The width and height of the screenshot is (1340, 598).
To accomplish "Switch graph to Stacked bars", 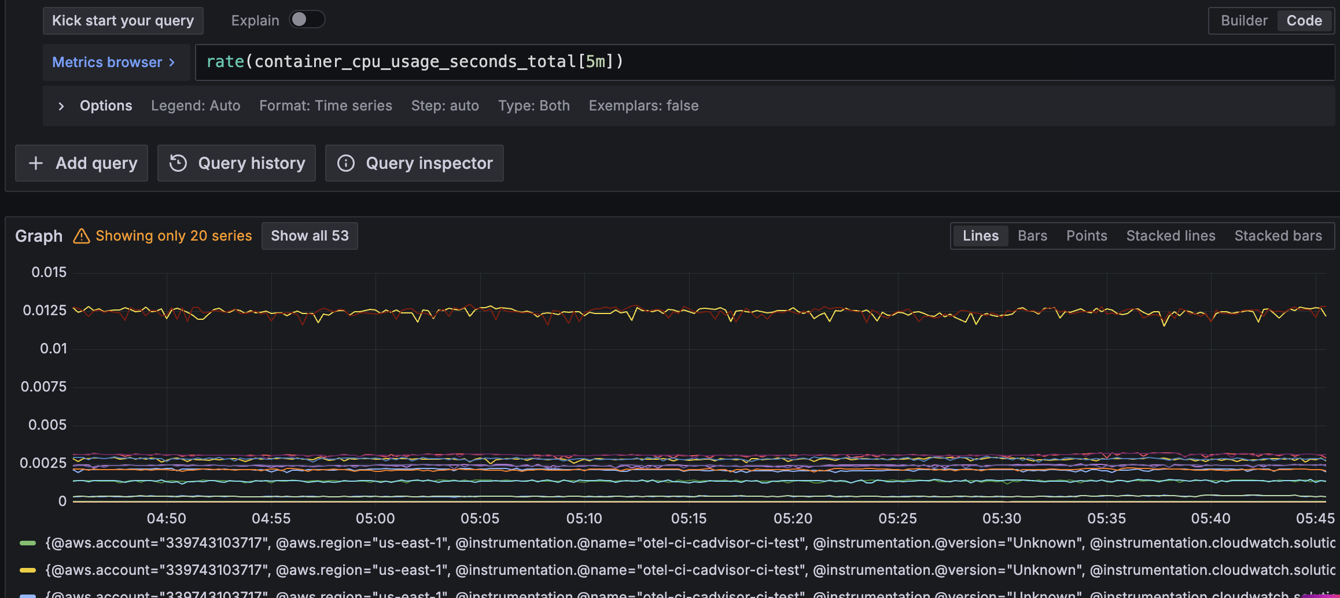I will tap(1278, 235).
